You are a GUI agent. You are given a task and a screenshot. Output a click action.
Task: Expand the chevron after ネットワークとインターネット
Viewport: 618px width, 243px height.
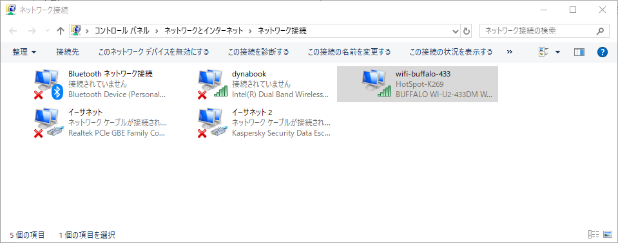tap(250, 31)
